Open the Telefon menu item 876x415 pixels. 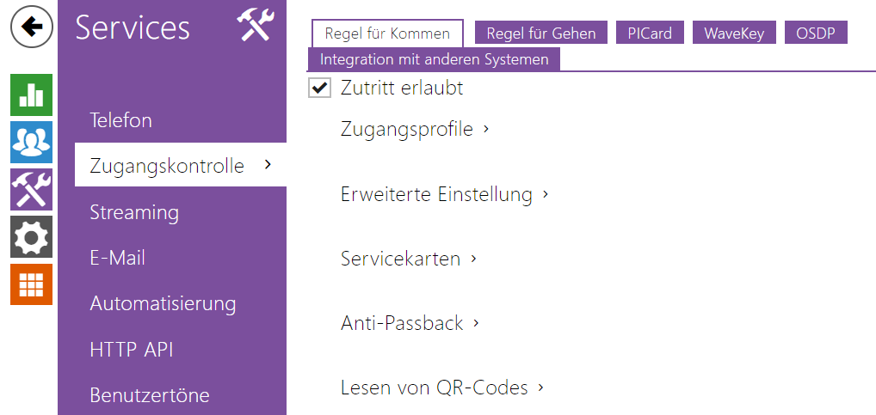click(x=121, y=120)
